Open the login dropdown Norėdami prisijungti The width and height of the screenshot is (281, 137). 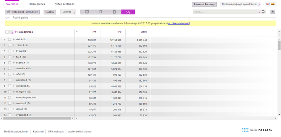(x=240, y=4)
